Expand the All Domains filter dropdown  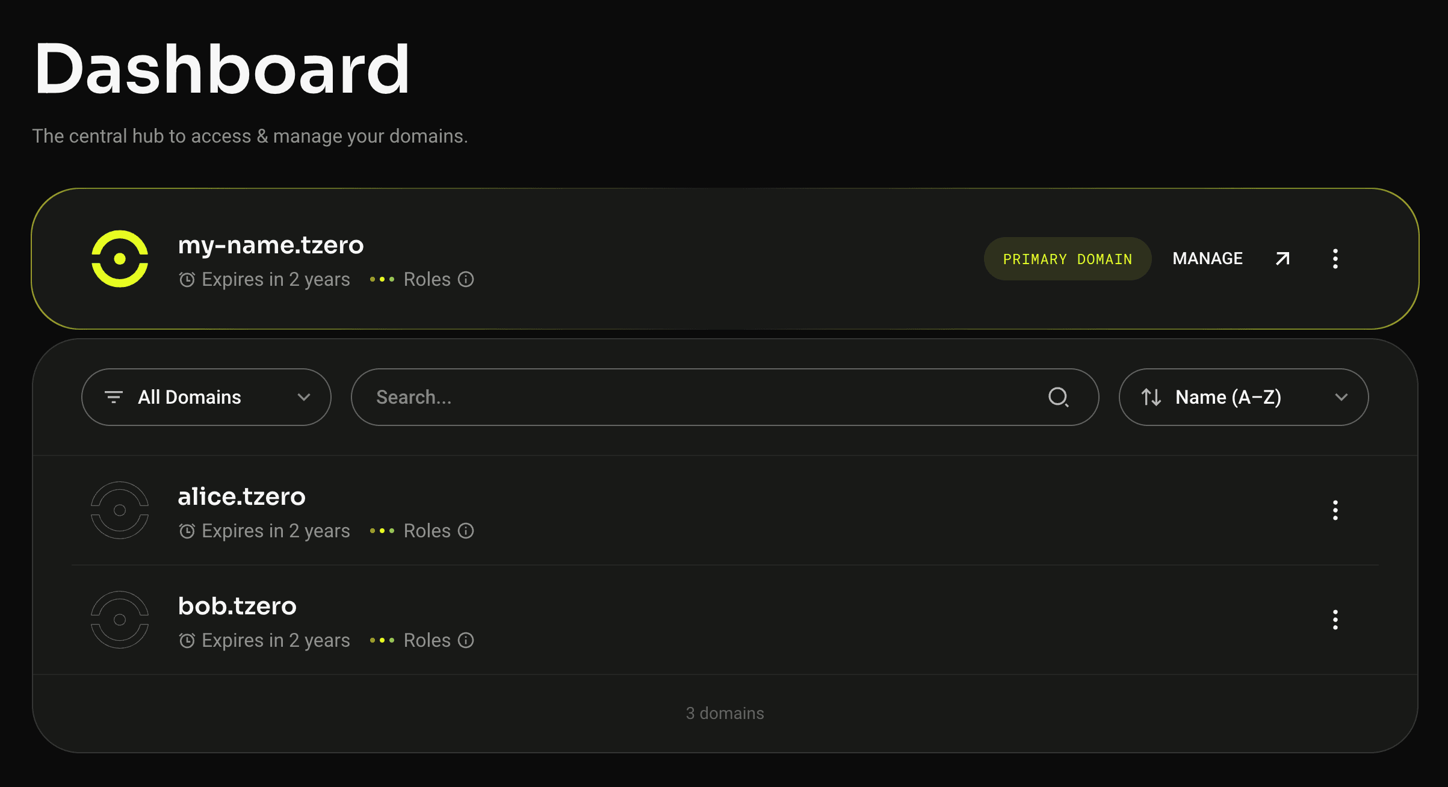click(206, 397)
